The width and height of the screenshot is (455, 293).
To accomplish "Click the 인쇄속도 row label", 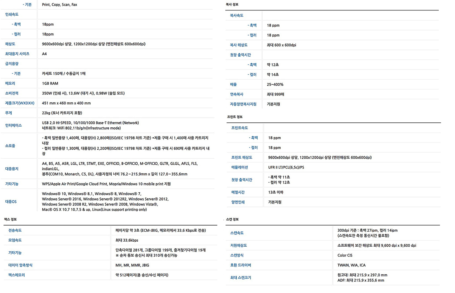I will [12, 14].
